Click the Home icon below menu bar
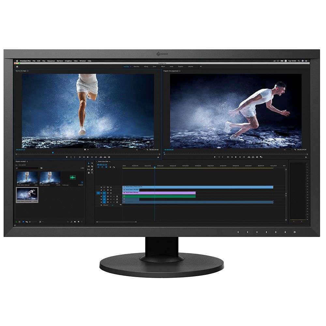326x326 pixels. (x=17, y=67)
